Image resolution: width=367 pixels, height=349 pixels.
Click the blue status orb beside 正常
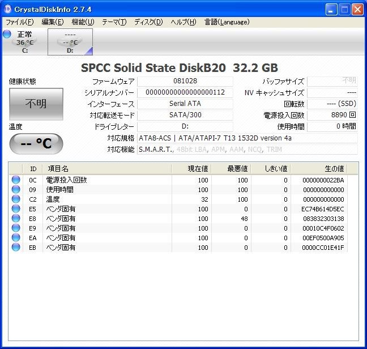[7, 34]
